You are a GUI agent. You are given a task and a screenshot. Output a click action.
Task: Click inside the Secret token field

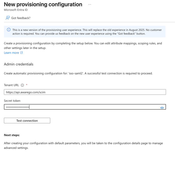81,107
